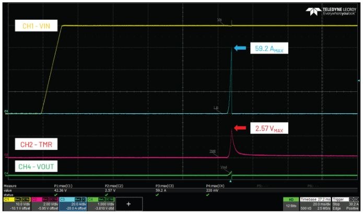Click the 20.0 A/div value on C3
Viewport: 363px width, 214px height.
pos(79,204)
